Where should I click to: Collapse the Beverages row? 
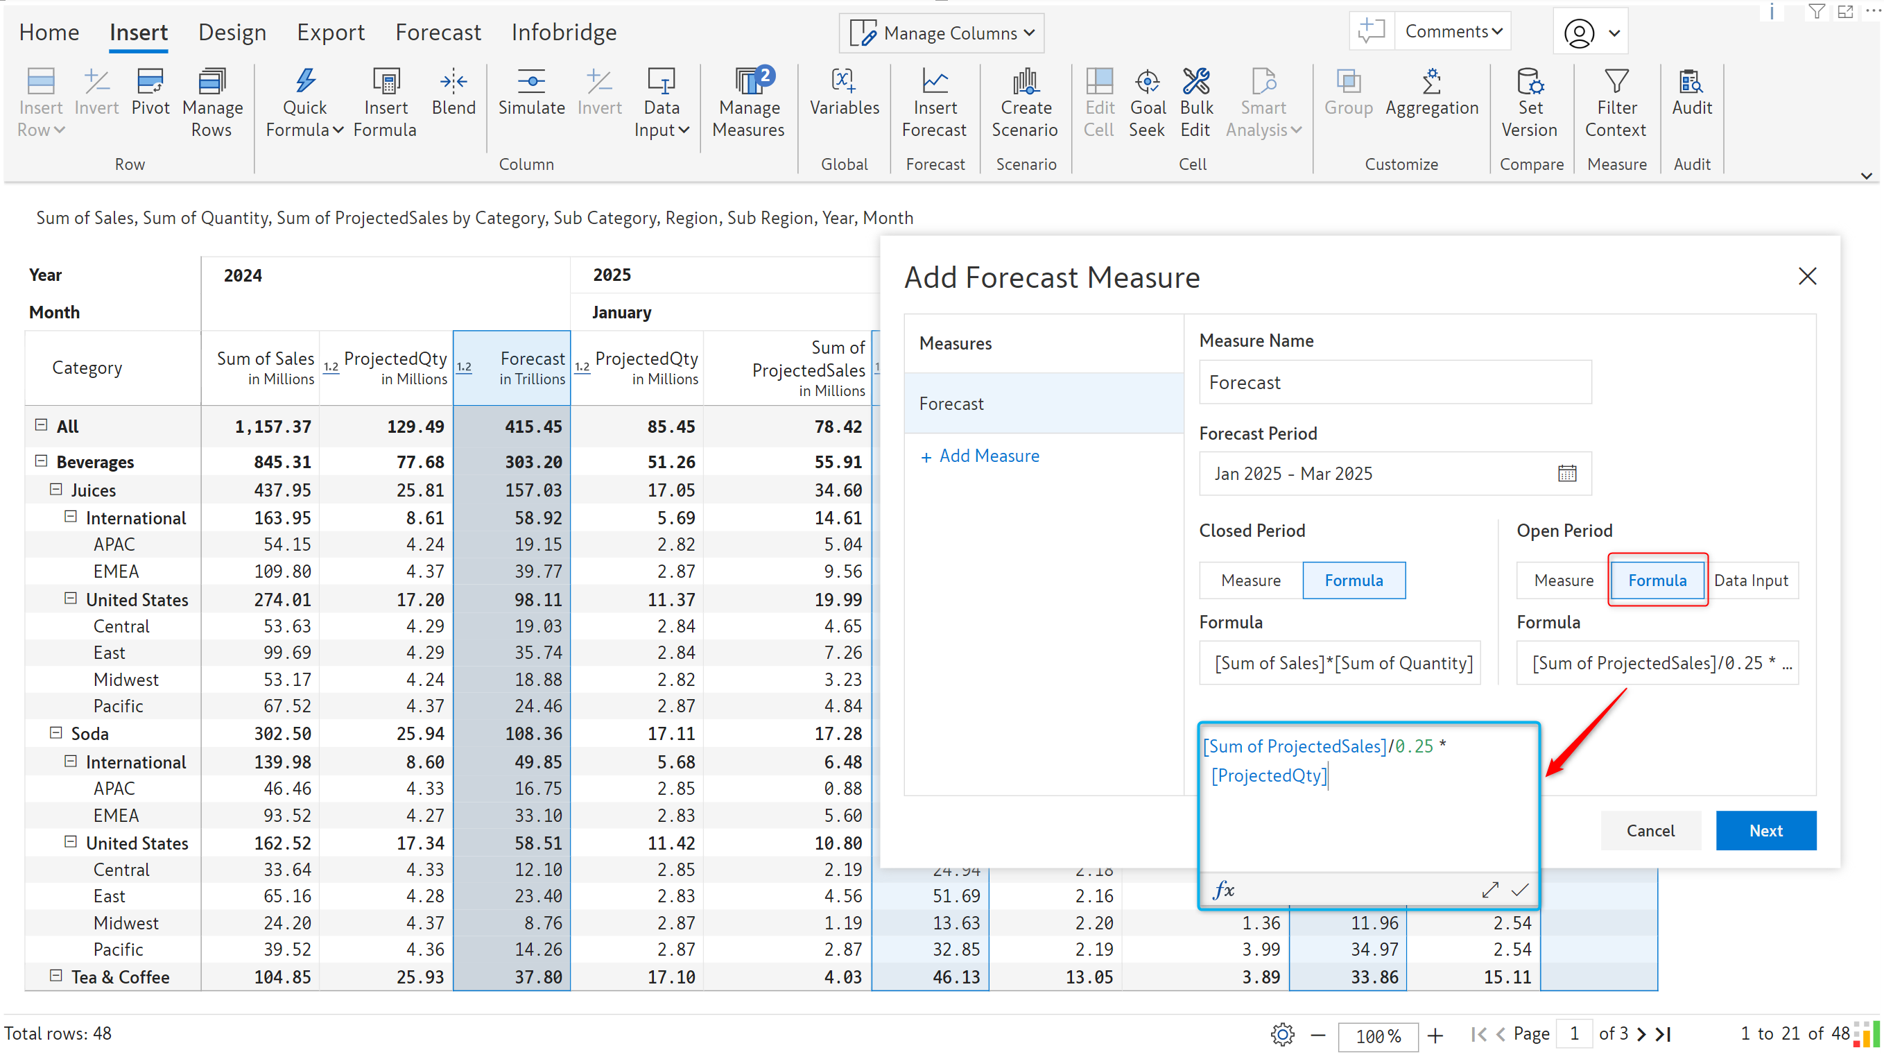[x=42, y=461]
